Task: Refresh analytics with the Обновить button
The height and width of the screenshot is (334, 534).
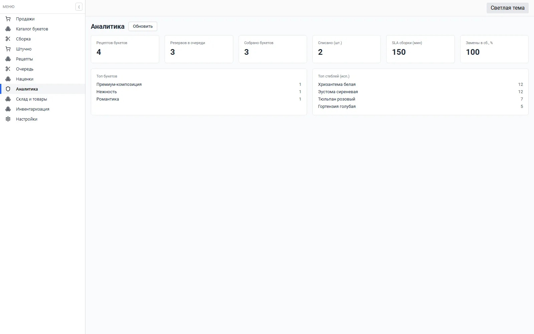Action: click(x=143, y=26)
